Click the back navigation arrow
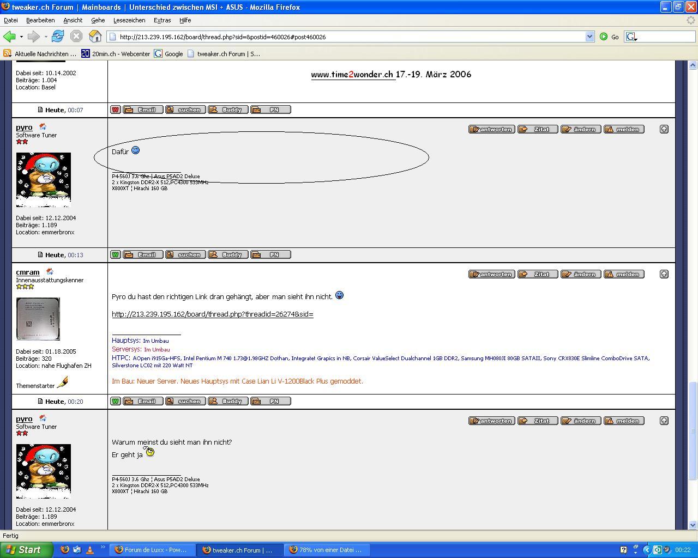698x558 pixels. click(x=9, y=37)
